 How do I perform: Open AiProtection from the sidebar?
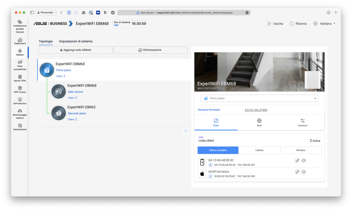20,101
